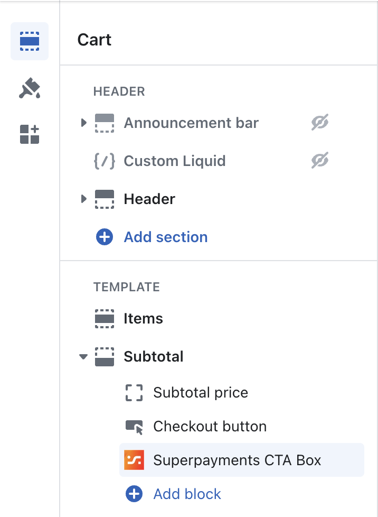Unhide the Custom Liquid section
Screen dimensions: 378x517
pyautogui.click(x=319, y=161)
